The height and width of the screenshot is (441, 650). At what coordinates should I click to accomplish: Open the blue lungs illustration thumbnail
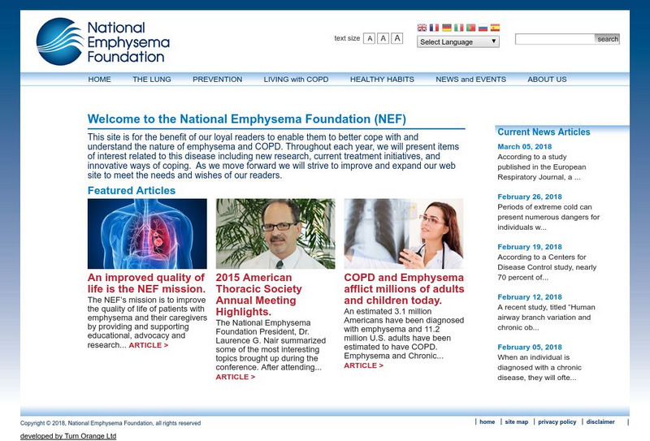147,234
